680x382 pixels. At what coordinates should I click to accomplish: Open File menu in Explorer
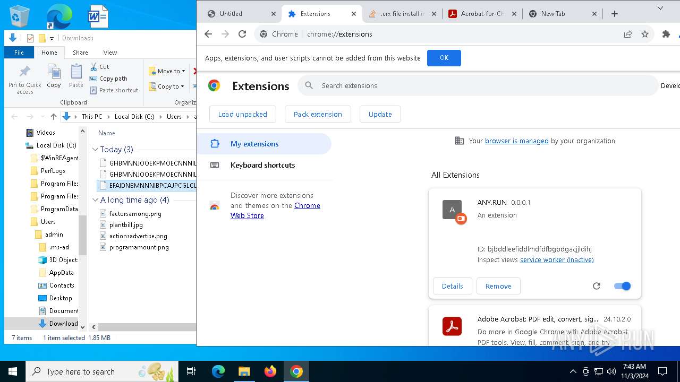click(x=19, y=53)
